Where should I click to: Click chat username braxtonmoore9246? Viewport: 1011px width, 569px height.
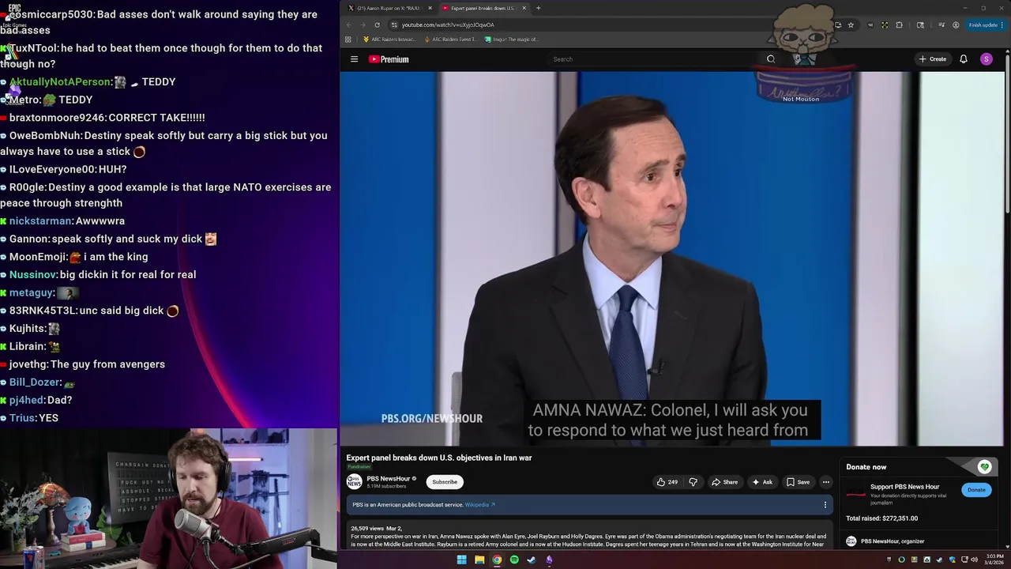click(57, 118)
